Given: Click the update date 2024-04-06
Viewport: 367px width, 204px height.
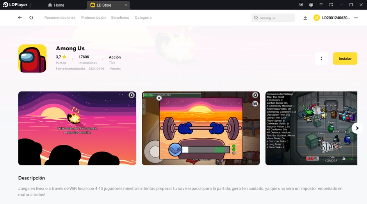Looking at the screenshot, I should coord(96,69).
